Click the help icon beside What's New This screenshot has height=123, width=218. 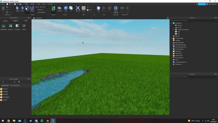[x=207, y=4]
